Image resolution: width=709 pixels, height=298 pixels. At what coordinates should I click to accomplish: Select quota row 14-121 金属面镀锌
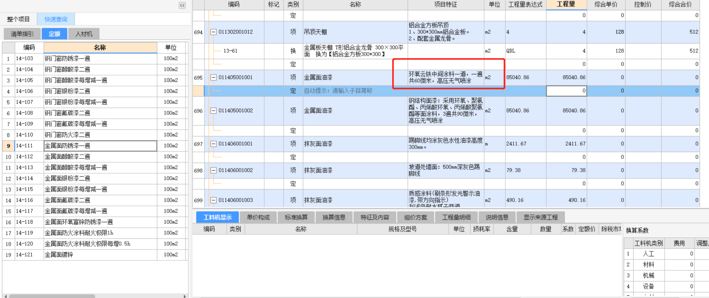[95, 255]
